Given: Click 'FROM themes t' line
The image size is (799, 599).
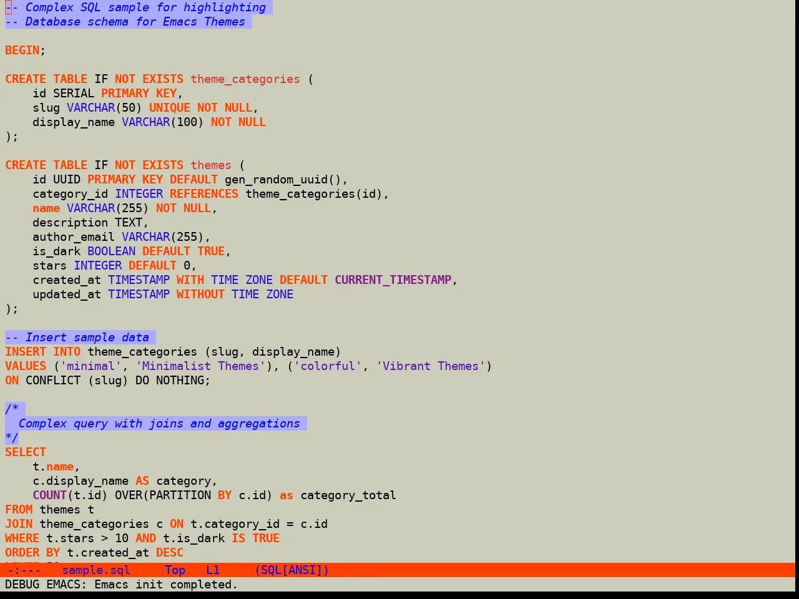Looking at the screenshot, I should click(50, 510).
